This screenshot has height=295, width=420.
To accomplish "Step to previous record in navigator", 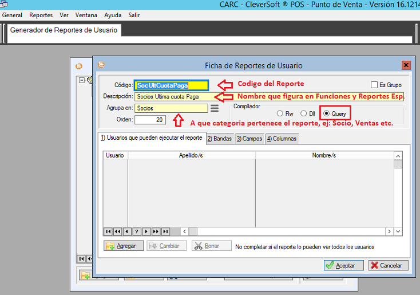I will (x=127, y=231).
